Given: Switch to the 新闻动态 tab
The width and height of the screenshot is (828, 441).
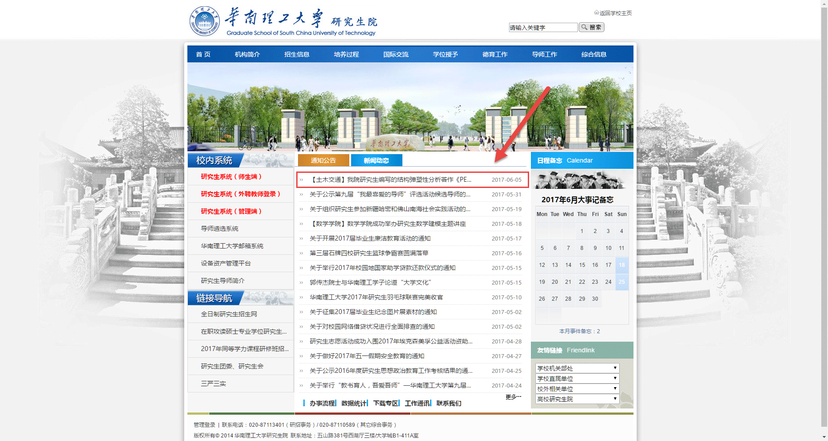Looking at the screenshot, I should 377,160.
